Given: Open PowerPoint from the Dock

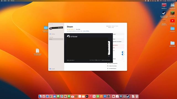Looking at the screenshot, I should coord(114,96).
